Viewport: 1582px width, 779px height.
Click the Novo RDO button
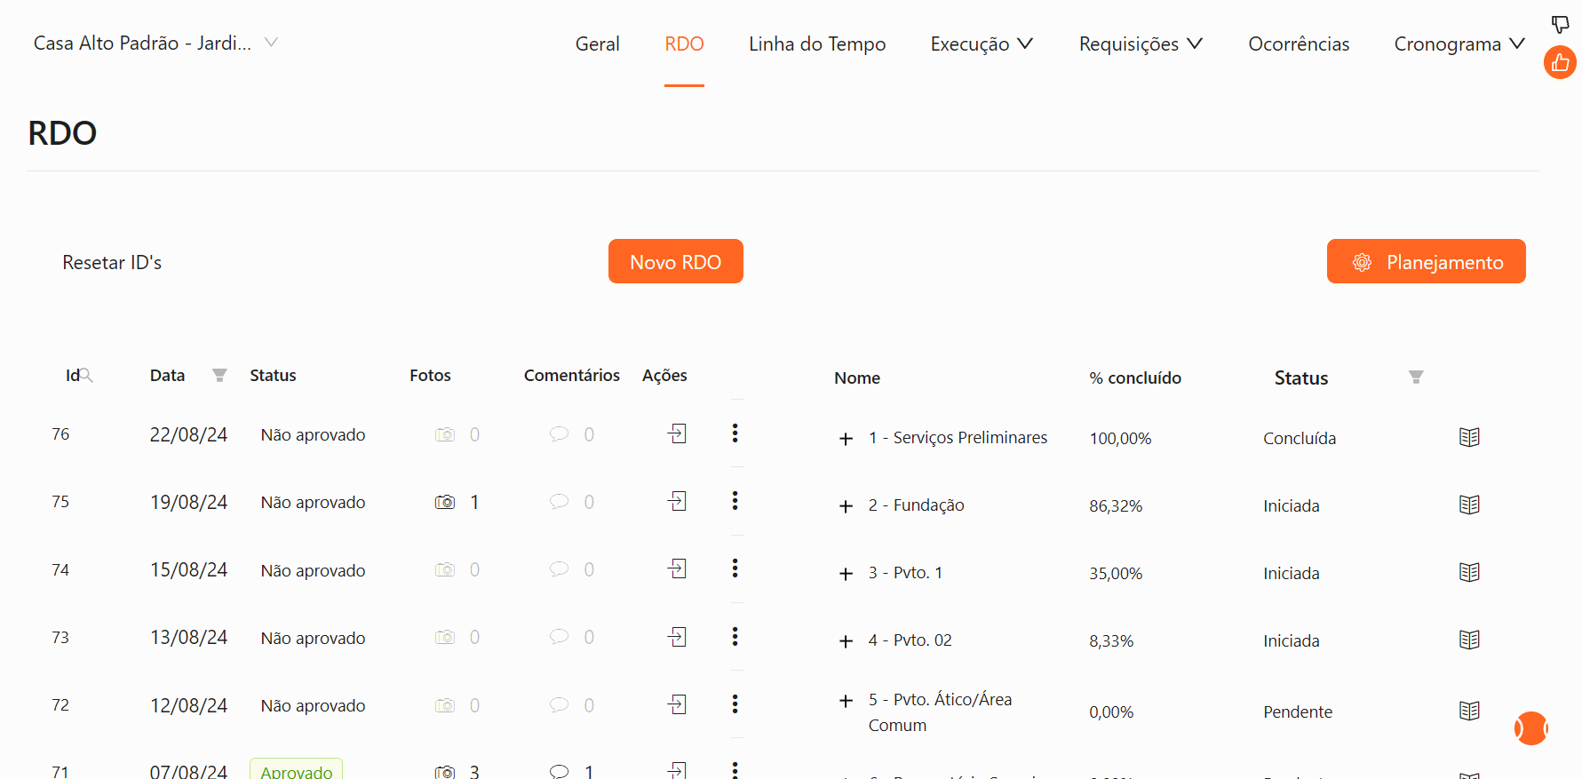coord(675,261)
